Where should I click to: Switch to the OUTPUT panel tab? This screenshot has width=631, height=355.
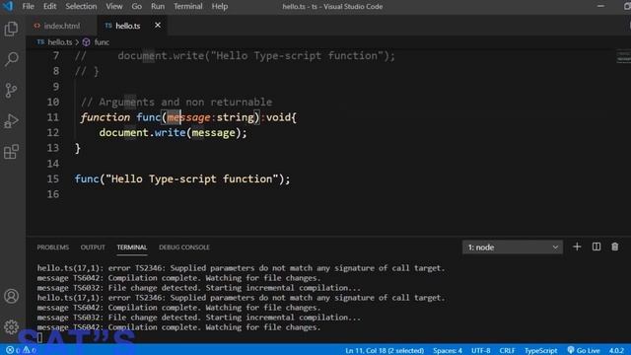pyautogui.click(x=93, y=248)
